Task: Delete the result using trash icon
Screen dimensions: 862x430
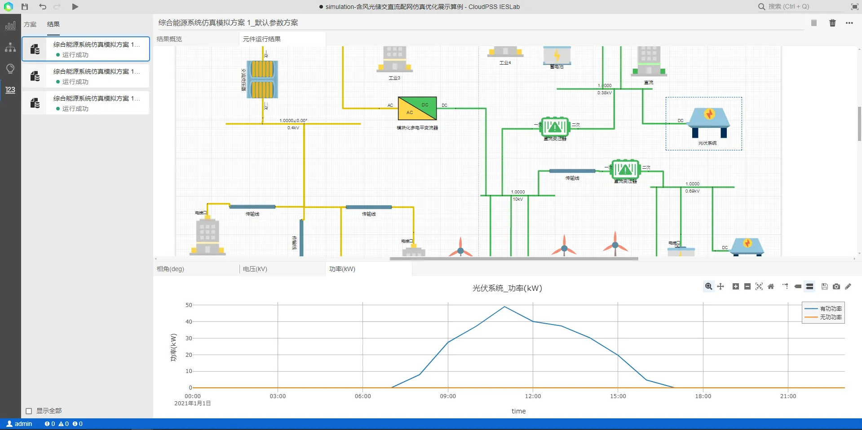Action: click(x=832, y=23)
